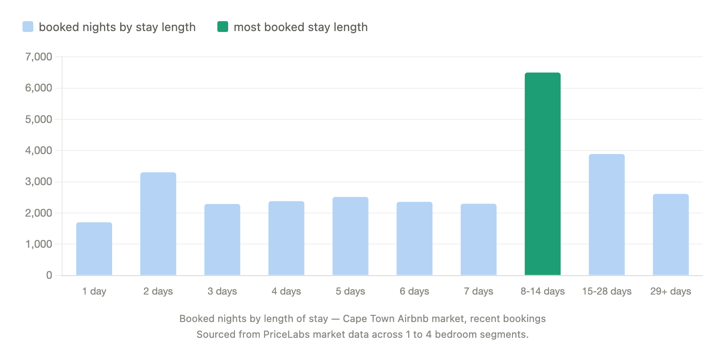The image size is (711, 354).
Task: Select the 29+ days bar
Action: (670, 235)
